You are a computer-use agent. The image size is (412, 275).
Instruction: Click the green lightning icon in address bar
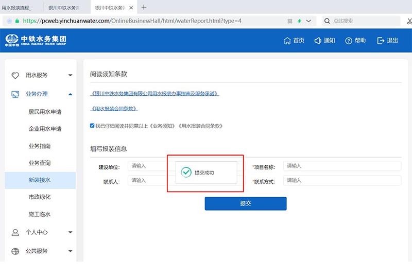[299, 21]
